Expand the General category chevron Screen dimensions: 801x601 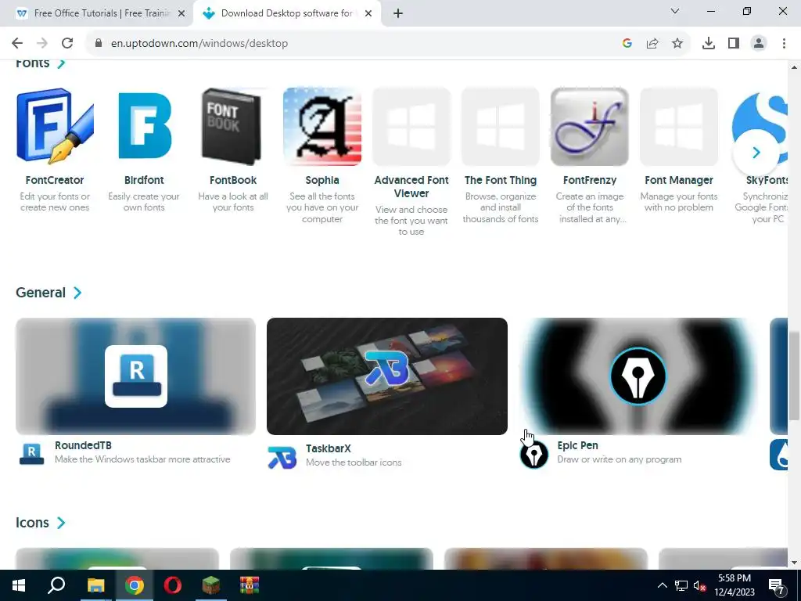click(77, 293)
